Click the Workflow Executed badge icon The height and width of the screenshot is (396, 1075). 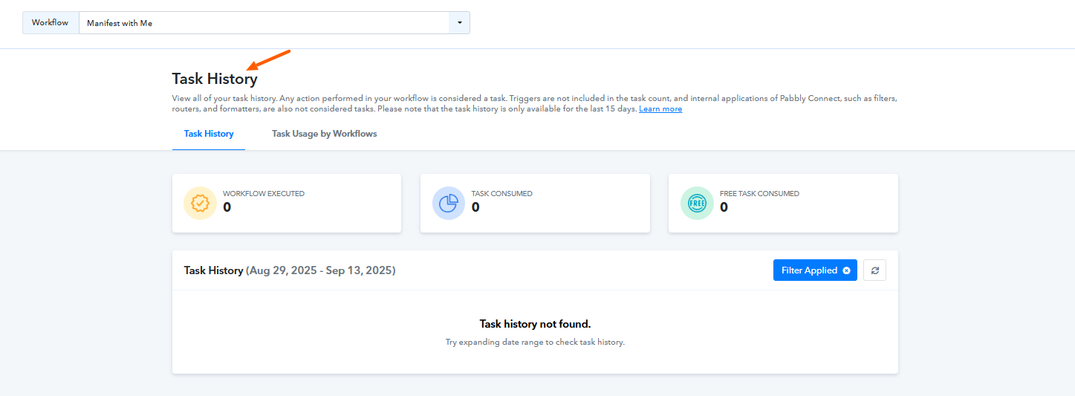click(x=200, y=204)
